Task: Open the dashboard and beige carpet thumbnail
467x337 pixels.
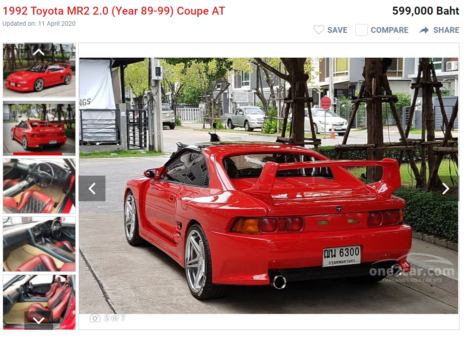Action: coord(39,244)
